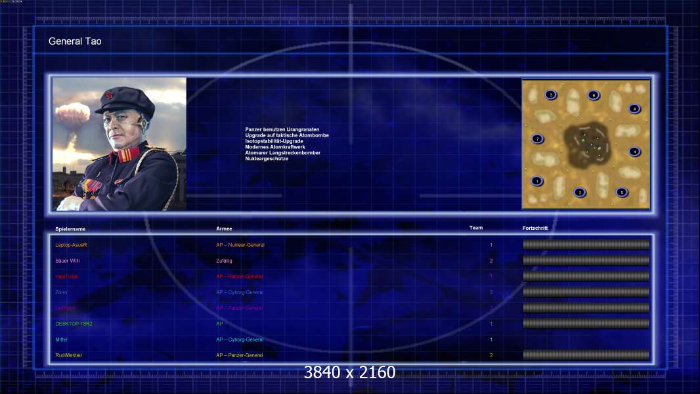Click the 'Armee' column header
The image size is (700, 394).
click(224, 229)
